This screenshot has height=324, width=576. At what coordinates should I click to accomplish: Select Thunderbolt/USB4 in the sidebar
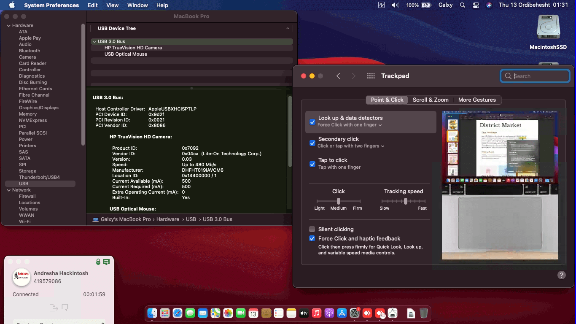(x=39, y=177)
